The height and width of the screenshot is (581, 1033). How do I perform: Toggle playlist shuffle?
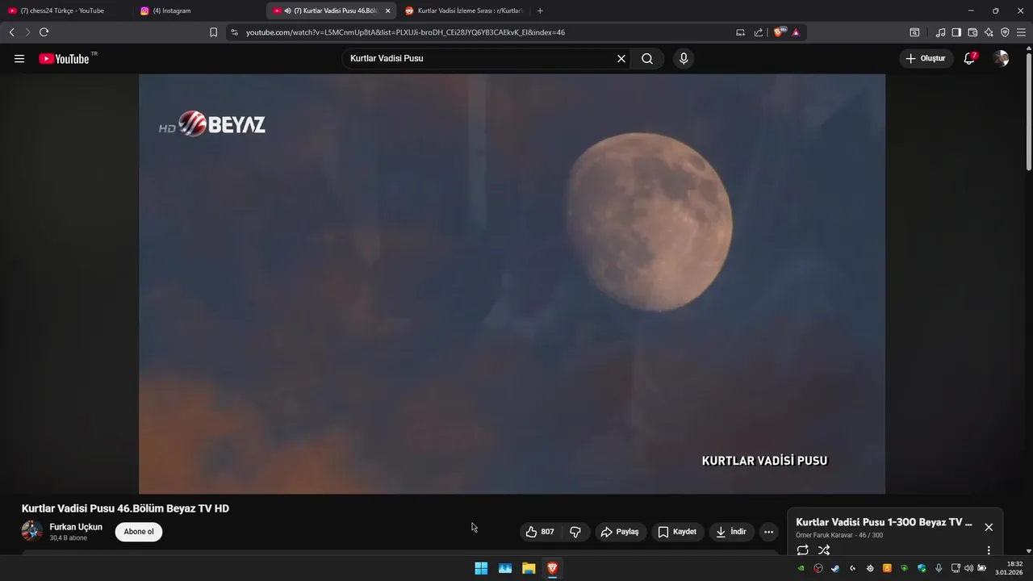(824, 550)
